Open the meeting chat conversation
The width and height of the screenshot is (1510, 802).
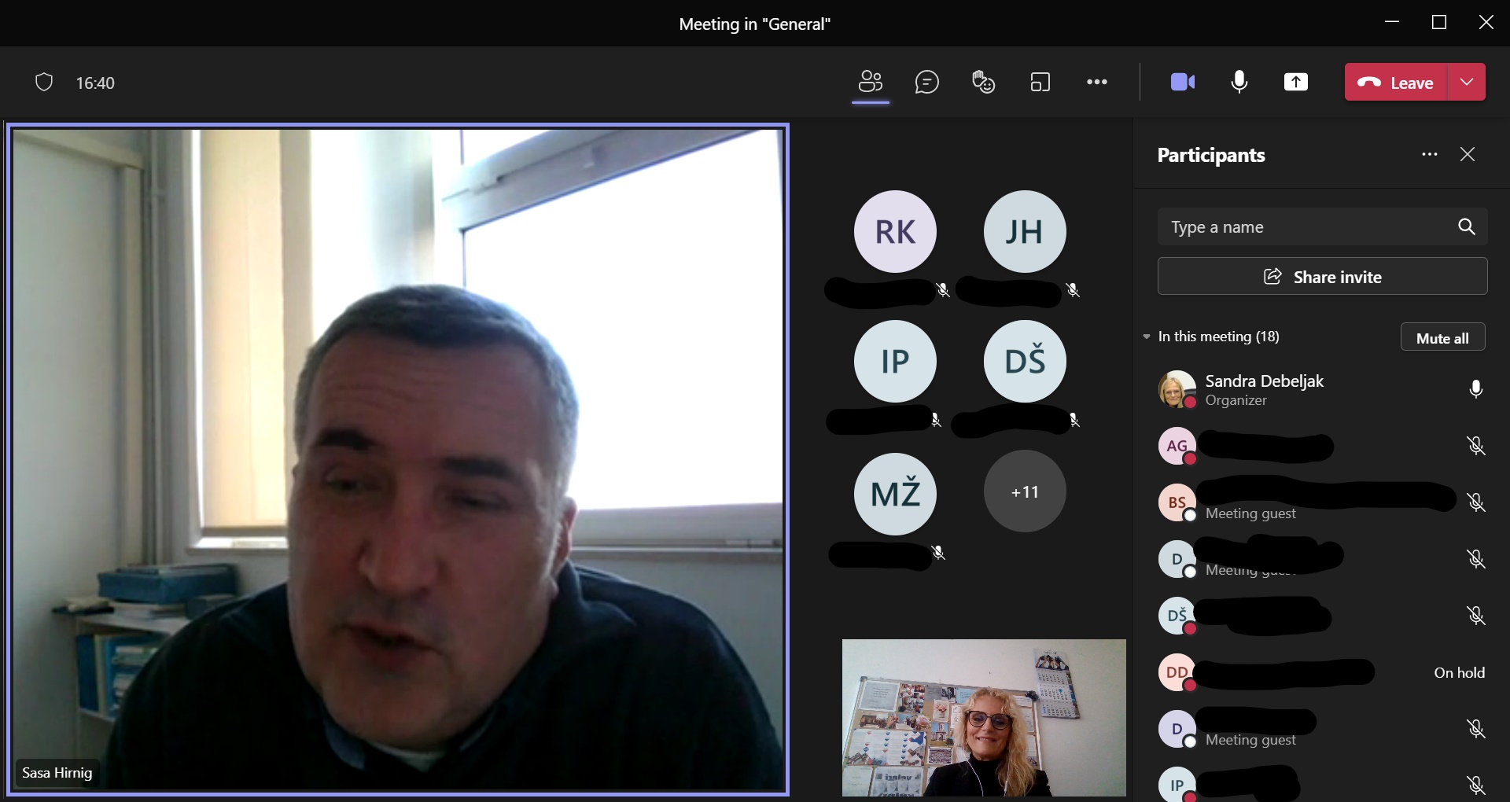926,82
